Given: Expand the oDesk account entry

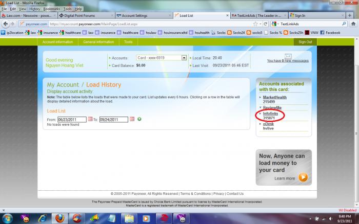Looking at the screenshot, I should point(261,124).
